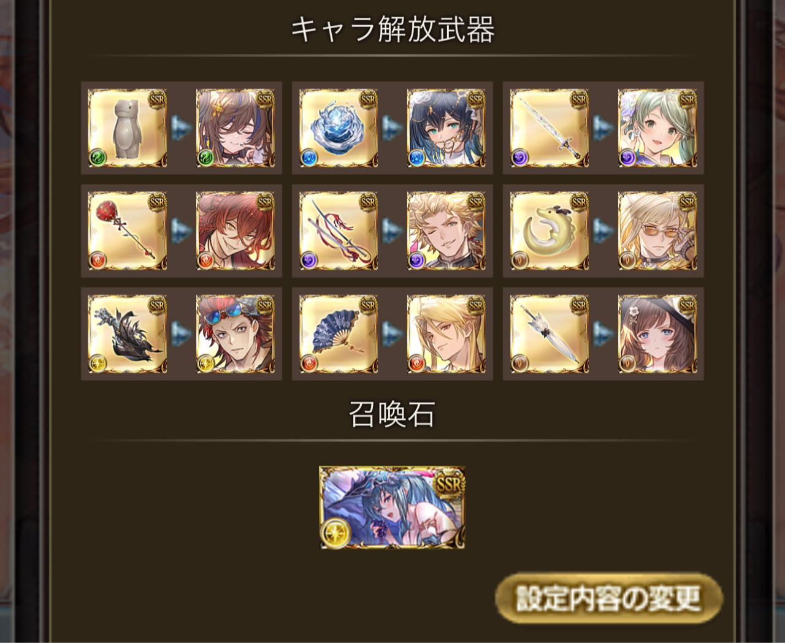
Task: Open the SSR summon stone under 召喚石
Action: [392, 508]
